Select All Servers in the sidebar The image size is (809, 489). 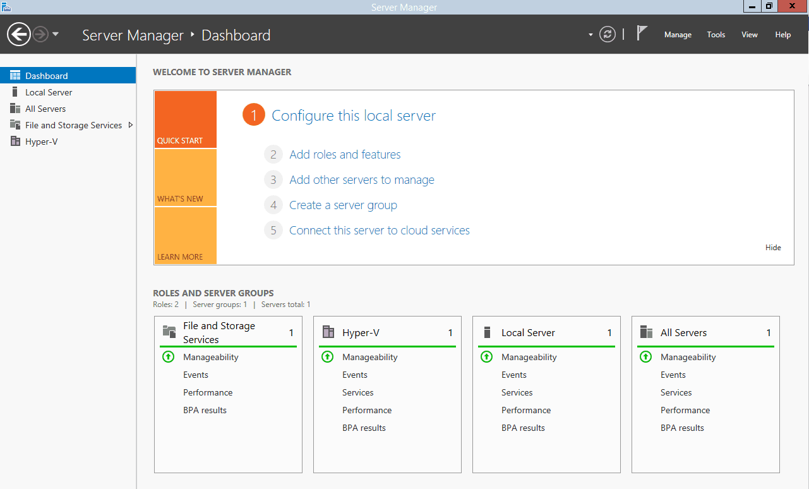[68, 109]
